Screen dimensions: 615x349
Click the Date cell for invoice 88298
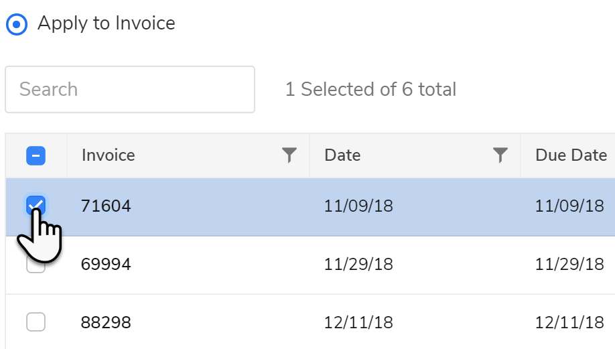pyautogui.click(x=358, y=323)
